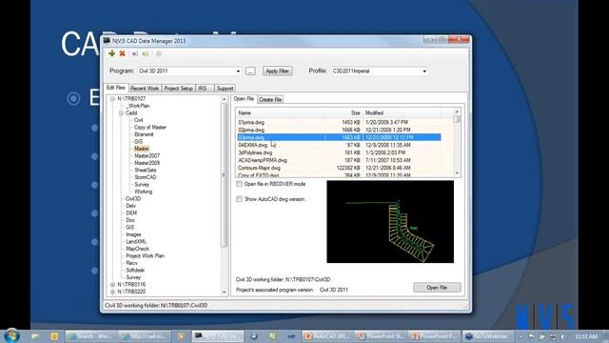This screenshot has height=343, width=609.
Task: Switch to the Edit Files tab
Action: click(x=116, y=88)
